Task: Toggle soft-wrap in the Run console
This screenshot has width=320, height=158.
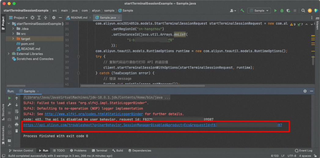Action: point(17,111)
